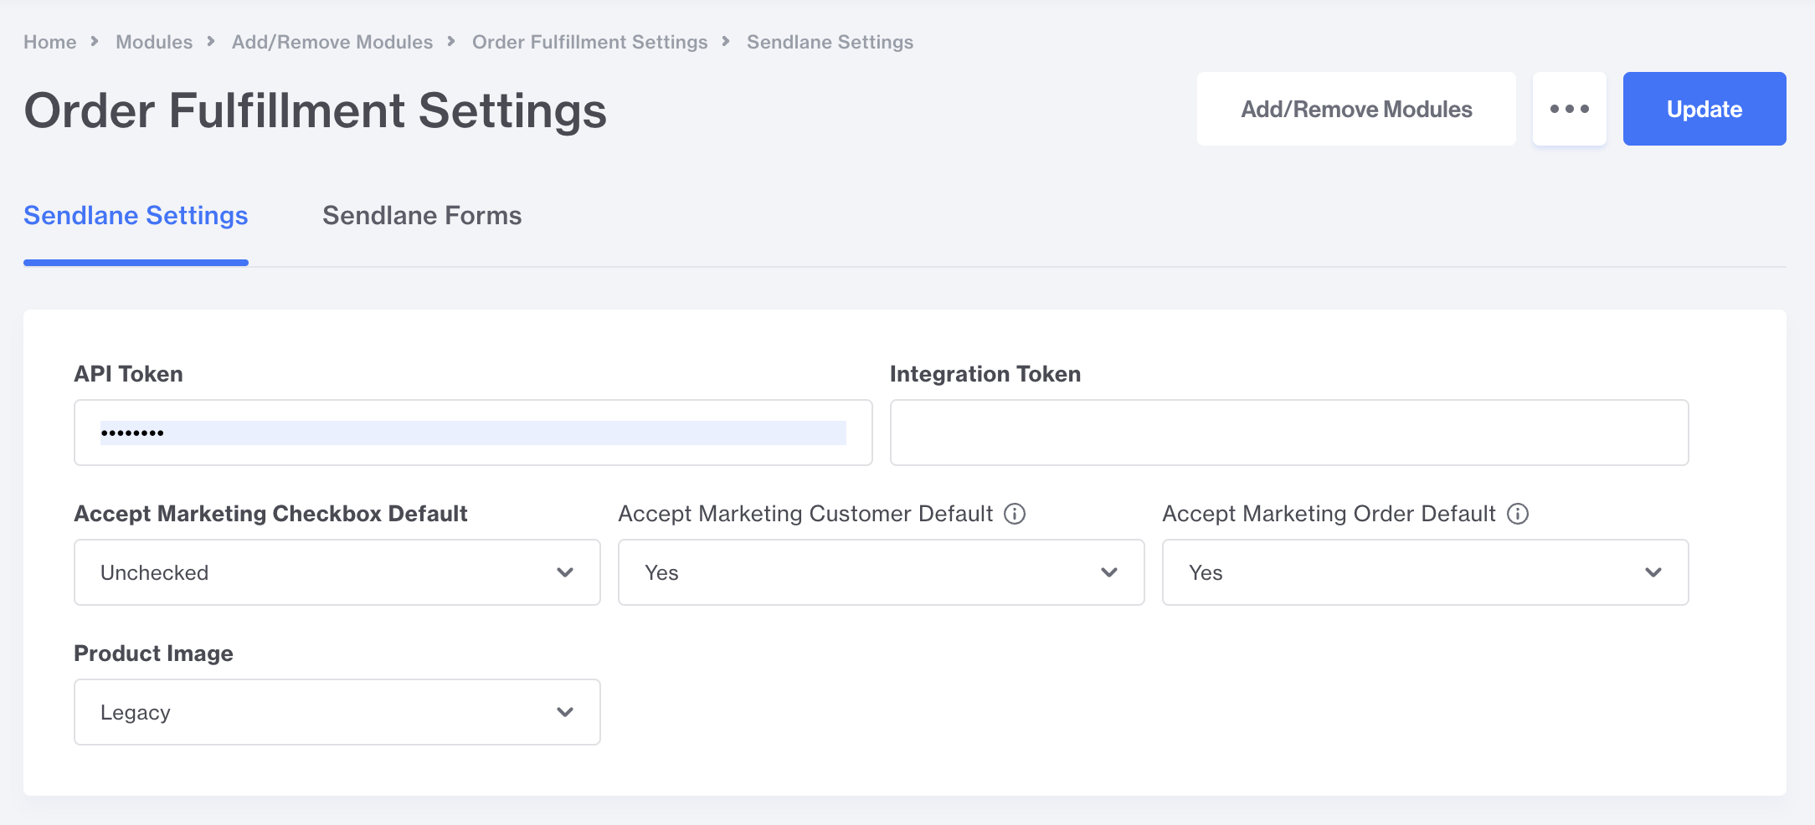This screenshot has height=825, width=1815.
Task: Open the three-dot more options menu
Action: tap(1570, 109)
